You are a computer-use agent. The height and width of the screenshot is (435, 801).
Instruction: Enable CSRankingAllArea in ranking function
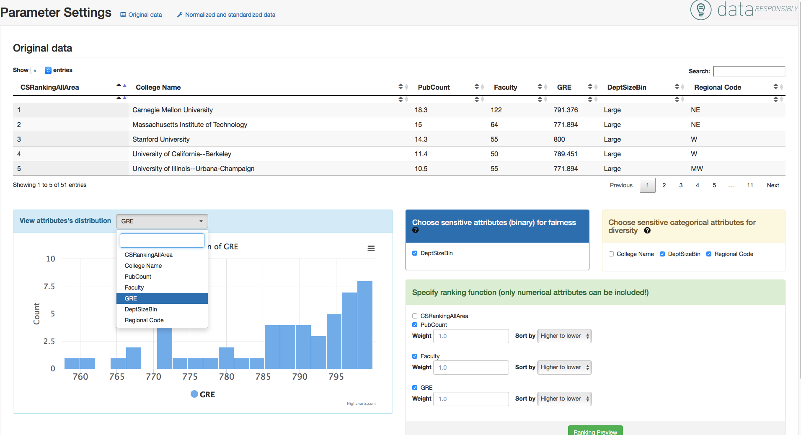coord(415,316)
